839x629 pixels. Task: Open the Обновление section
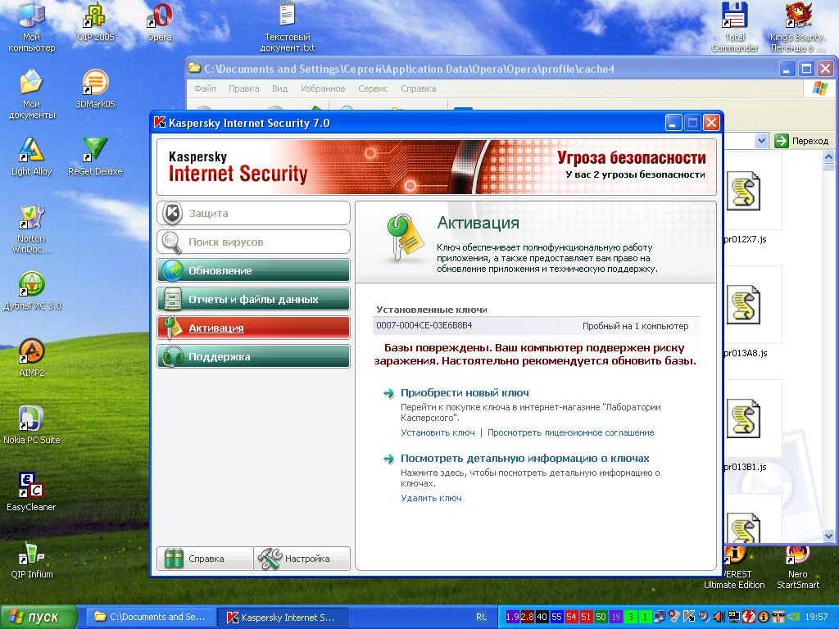coord(253,271)
